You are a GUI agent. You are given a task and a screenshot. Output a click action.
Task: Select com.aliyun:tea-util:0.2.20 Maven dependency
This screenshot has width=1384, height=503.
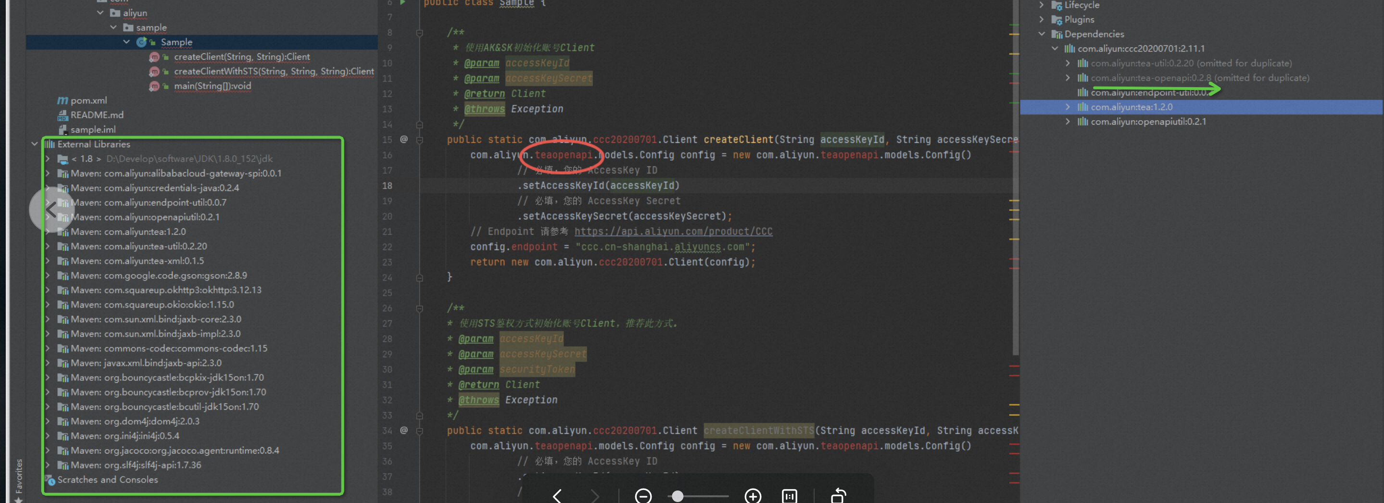point(1191,63)
